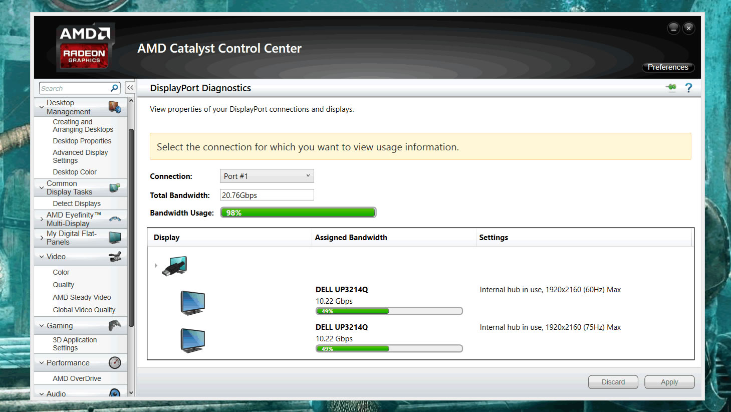Click the Gaming controller icon

[115, 326]
